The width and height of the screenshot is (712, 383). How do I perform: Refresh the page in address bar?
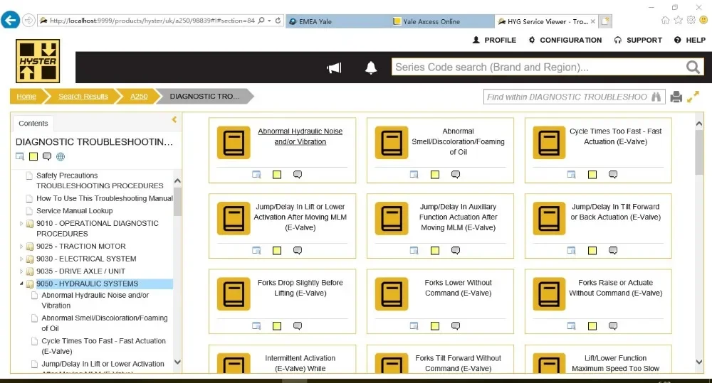coord(278,21)
